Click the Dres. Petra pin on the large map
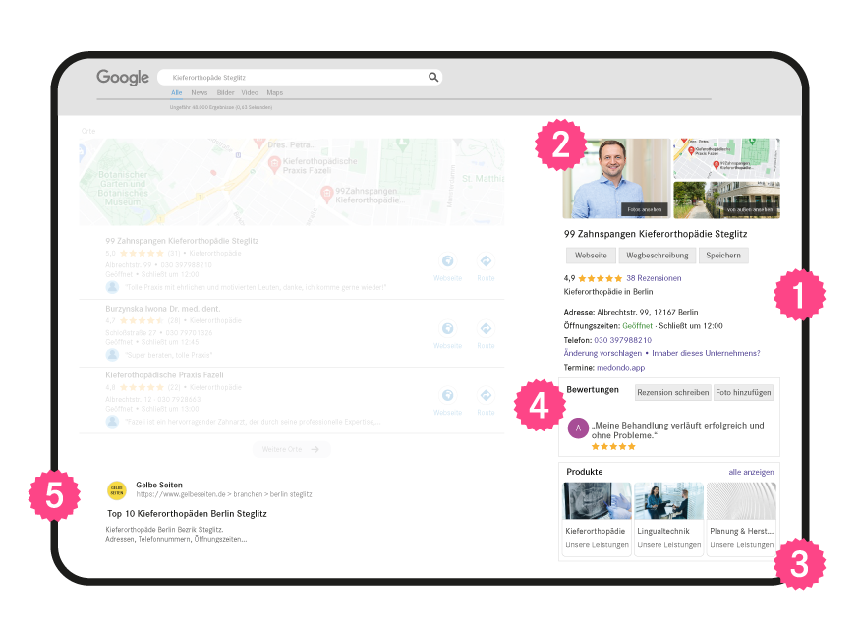Screen dimensions: 860x629 pos(259,143)
